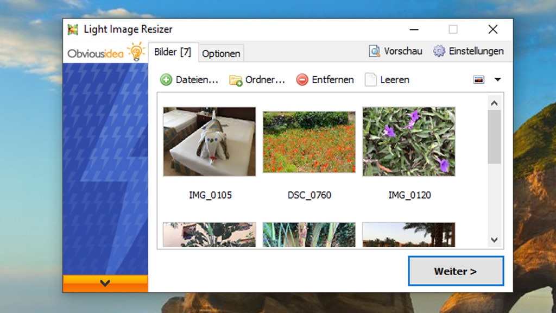Open Vorschau via the magnifier icon

click(x=374, y=51)
